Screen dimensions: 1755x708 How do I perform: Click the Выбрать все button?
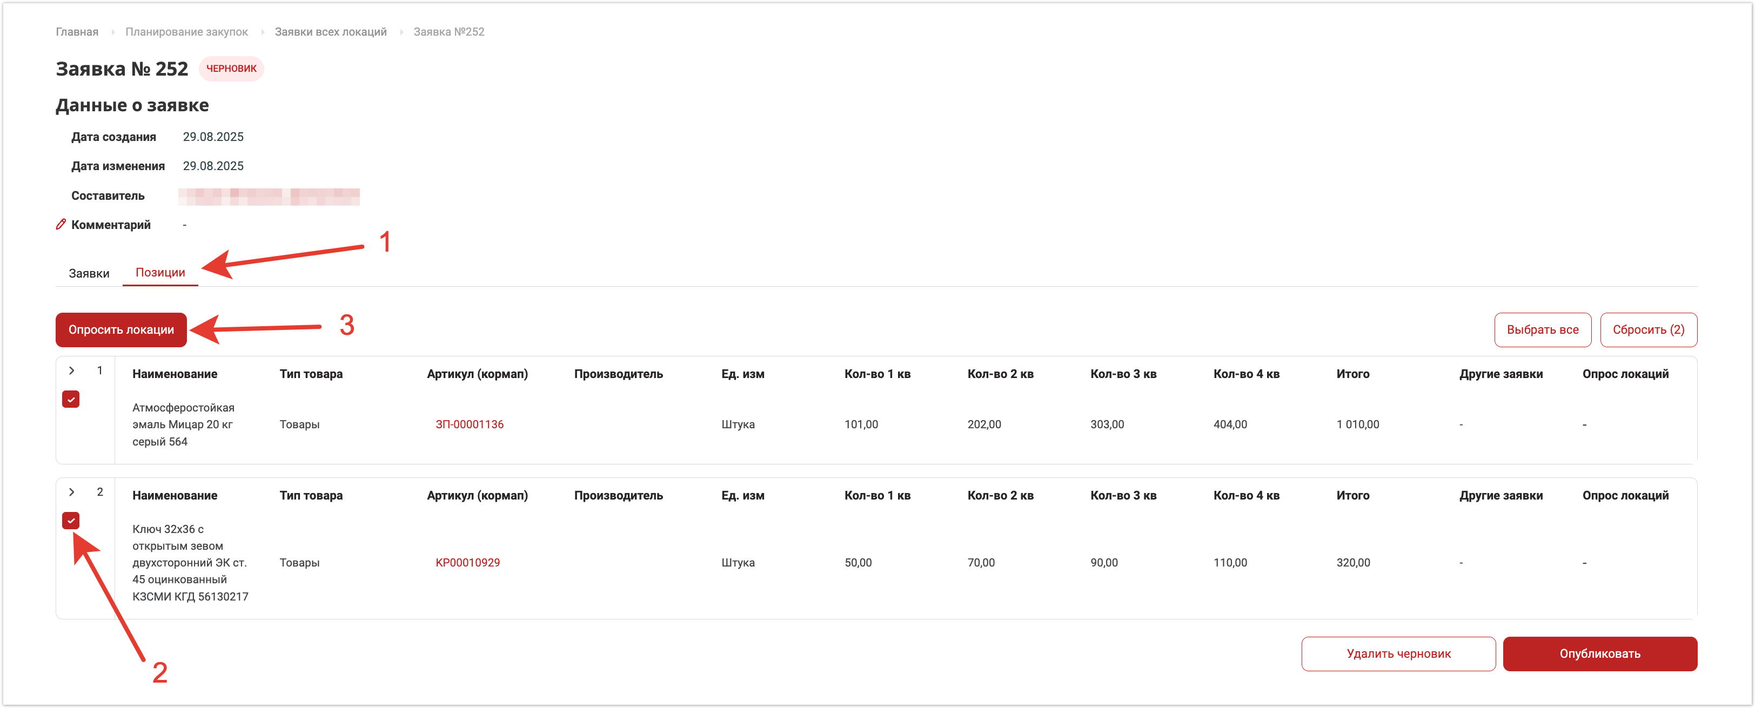pos(1542,329)
